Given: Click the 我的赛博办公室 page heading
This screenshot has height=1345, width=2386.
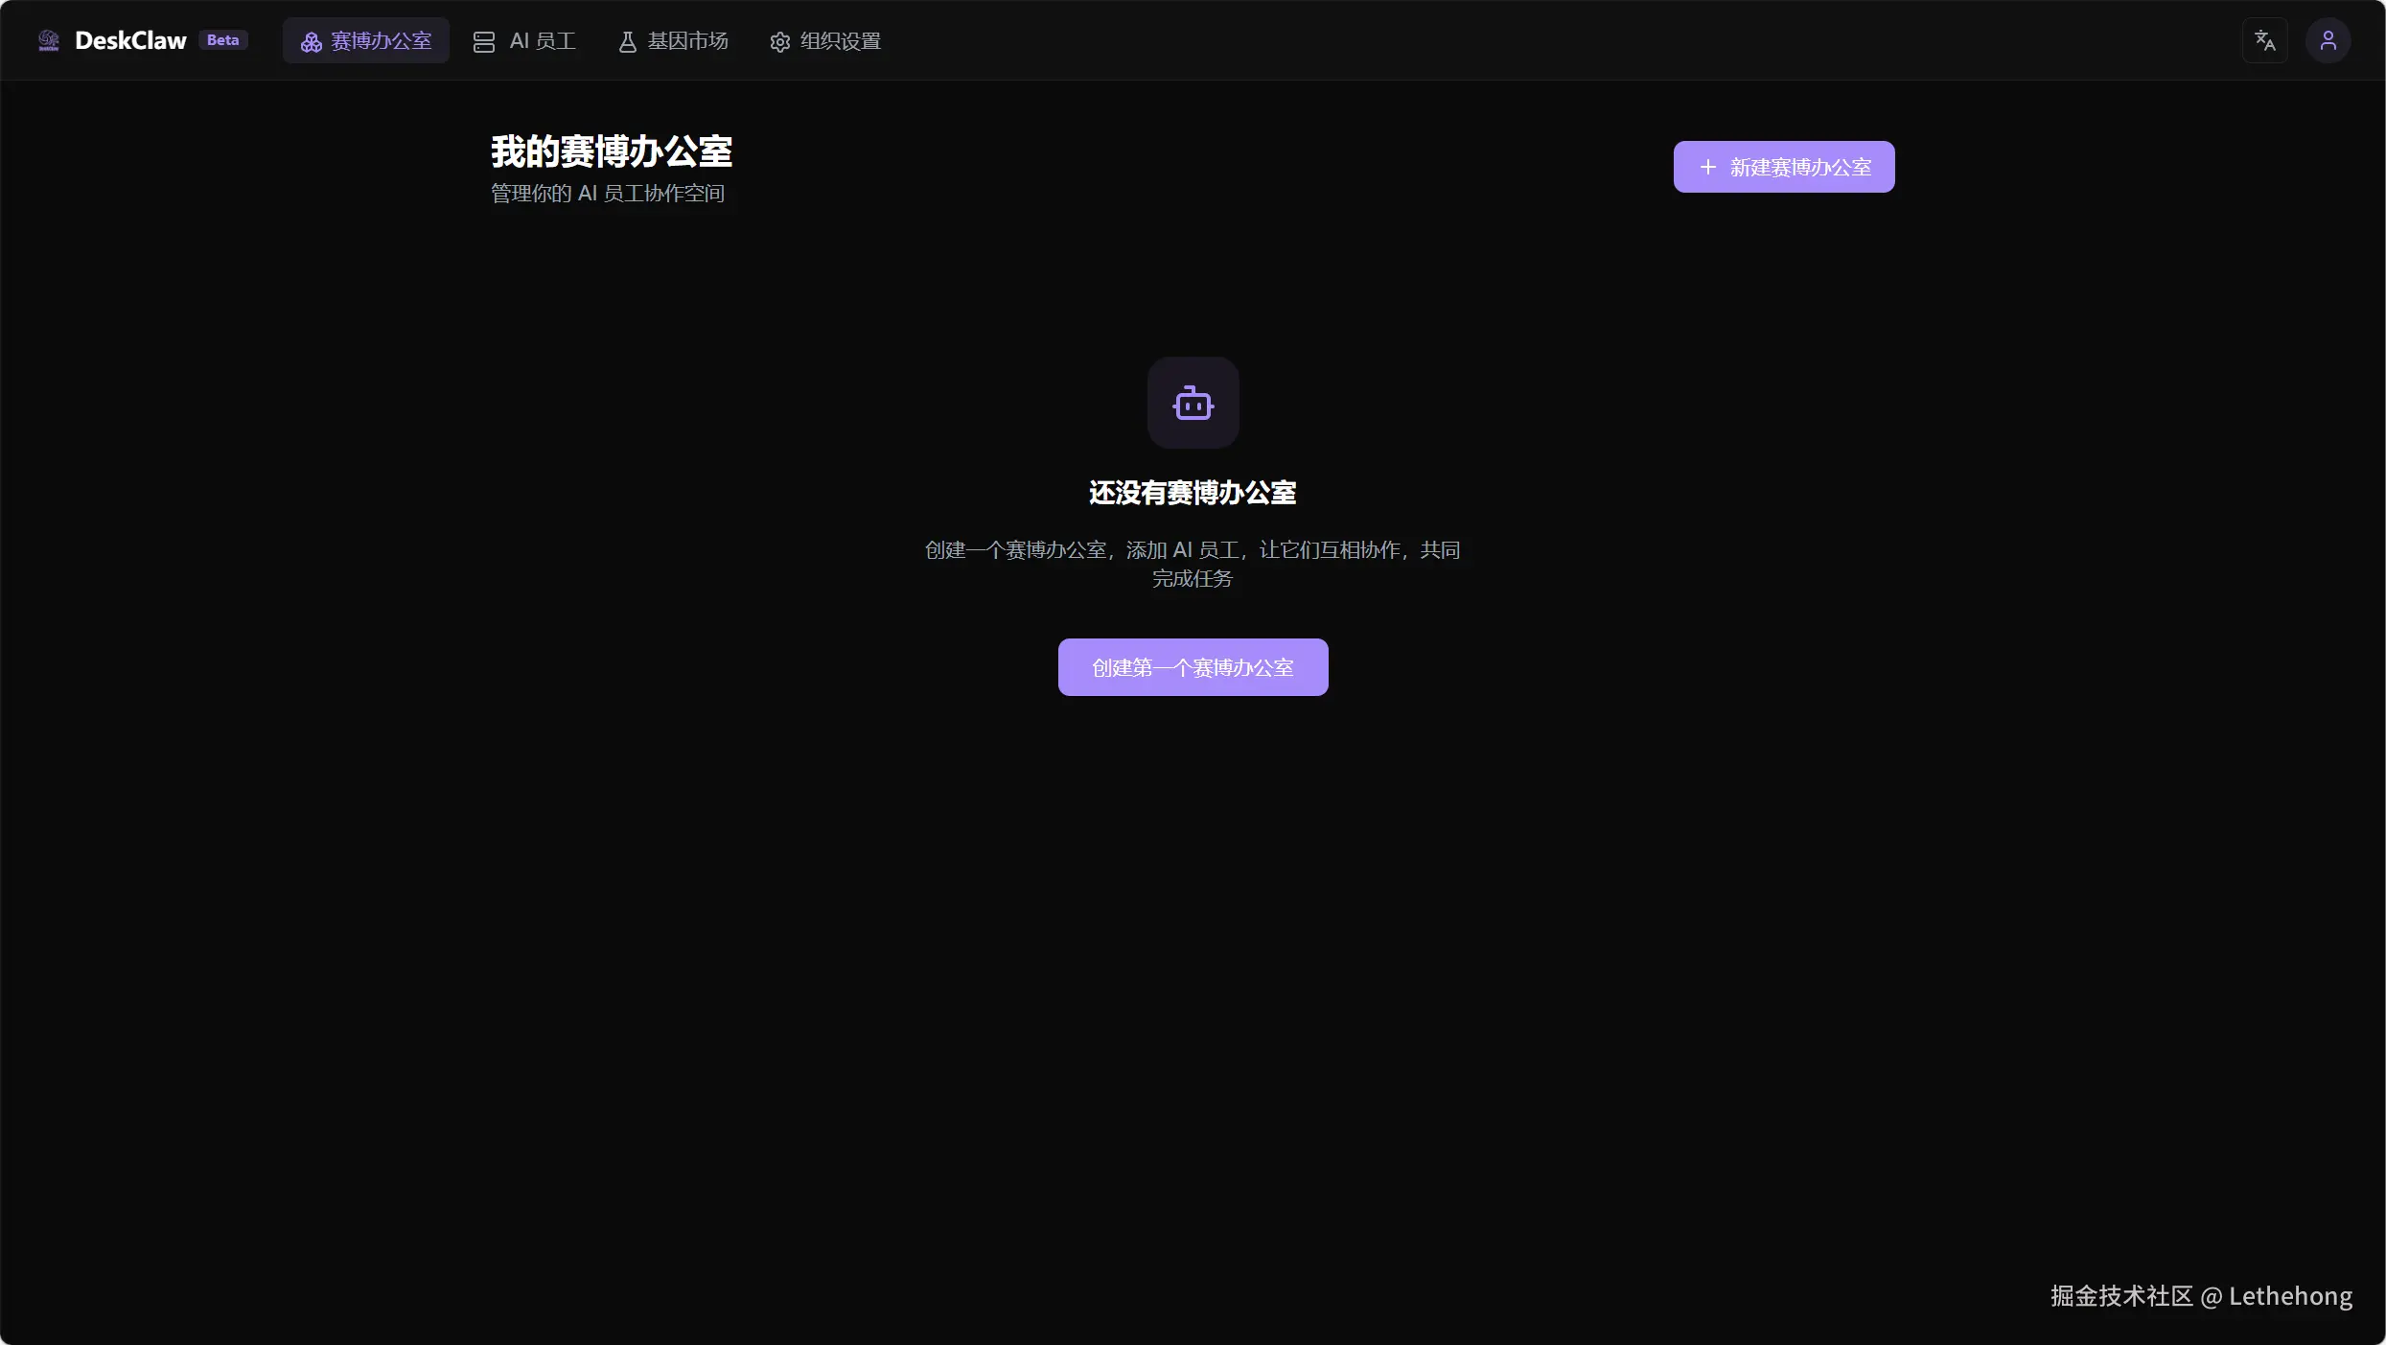Looking at the screenshot, I should click(x=612, y=152).
